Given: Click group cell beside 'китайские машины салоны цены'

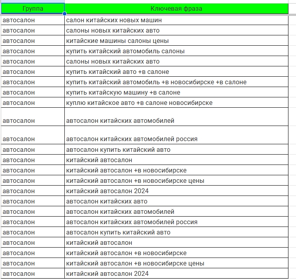Looking at the screenshot, I should tap(33, 41).
